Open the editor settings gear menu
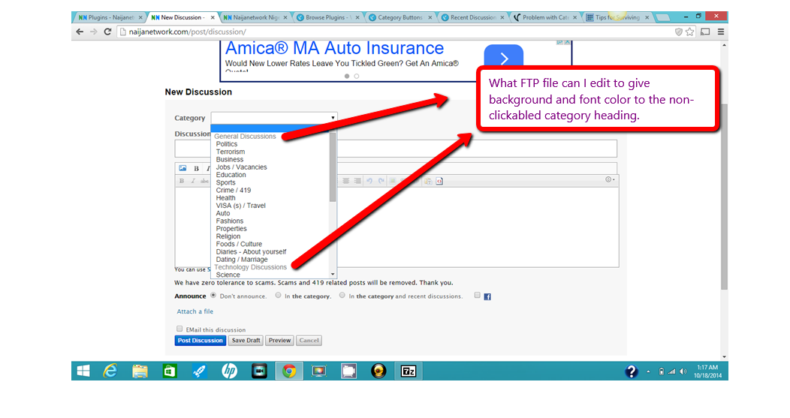790x418 pixels. point(610,180)
